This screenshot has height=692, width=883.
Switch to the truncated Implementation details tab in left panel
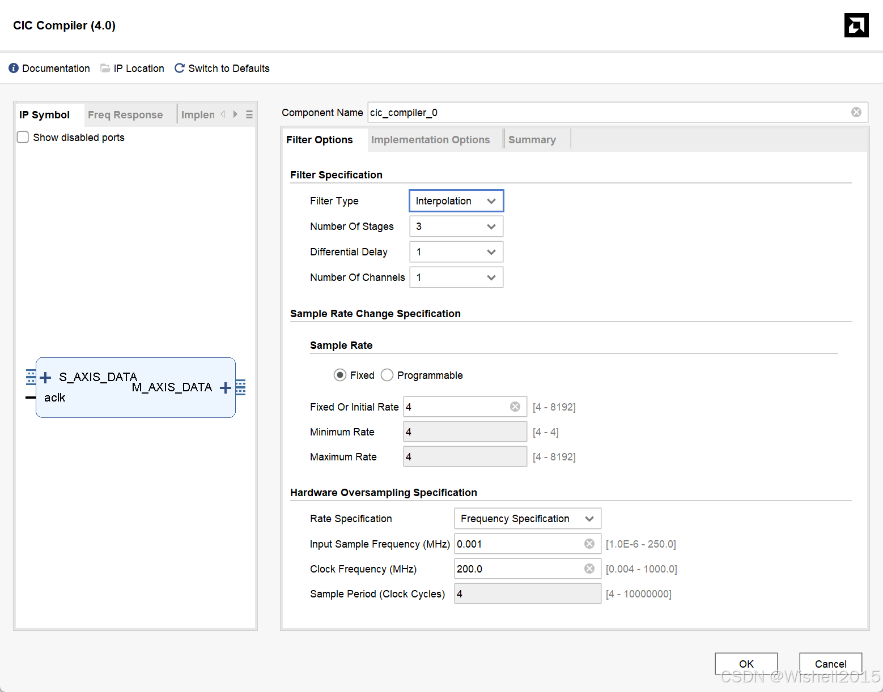198,115
